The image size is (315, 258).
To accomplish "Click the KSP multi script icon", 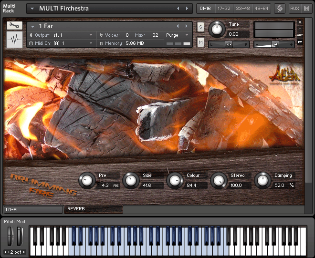I will click(x=280, y=9).
